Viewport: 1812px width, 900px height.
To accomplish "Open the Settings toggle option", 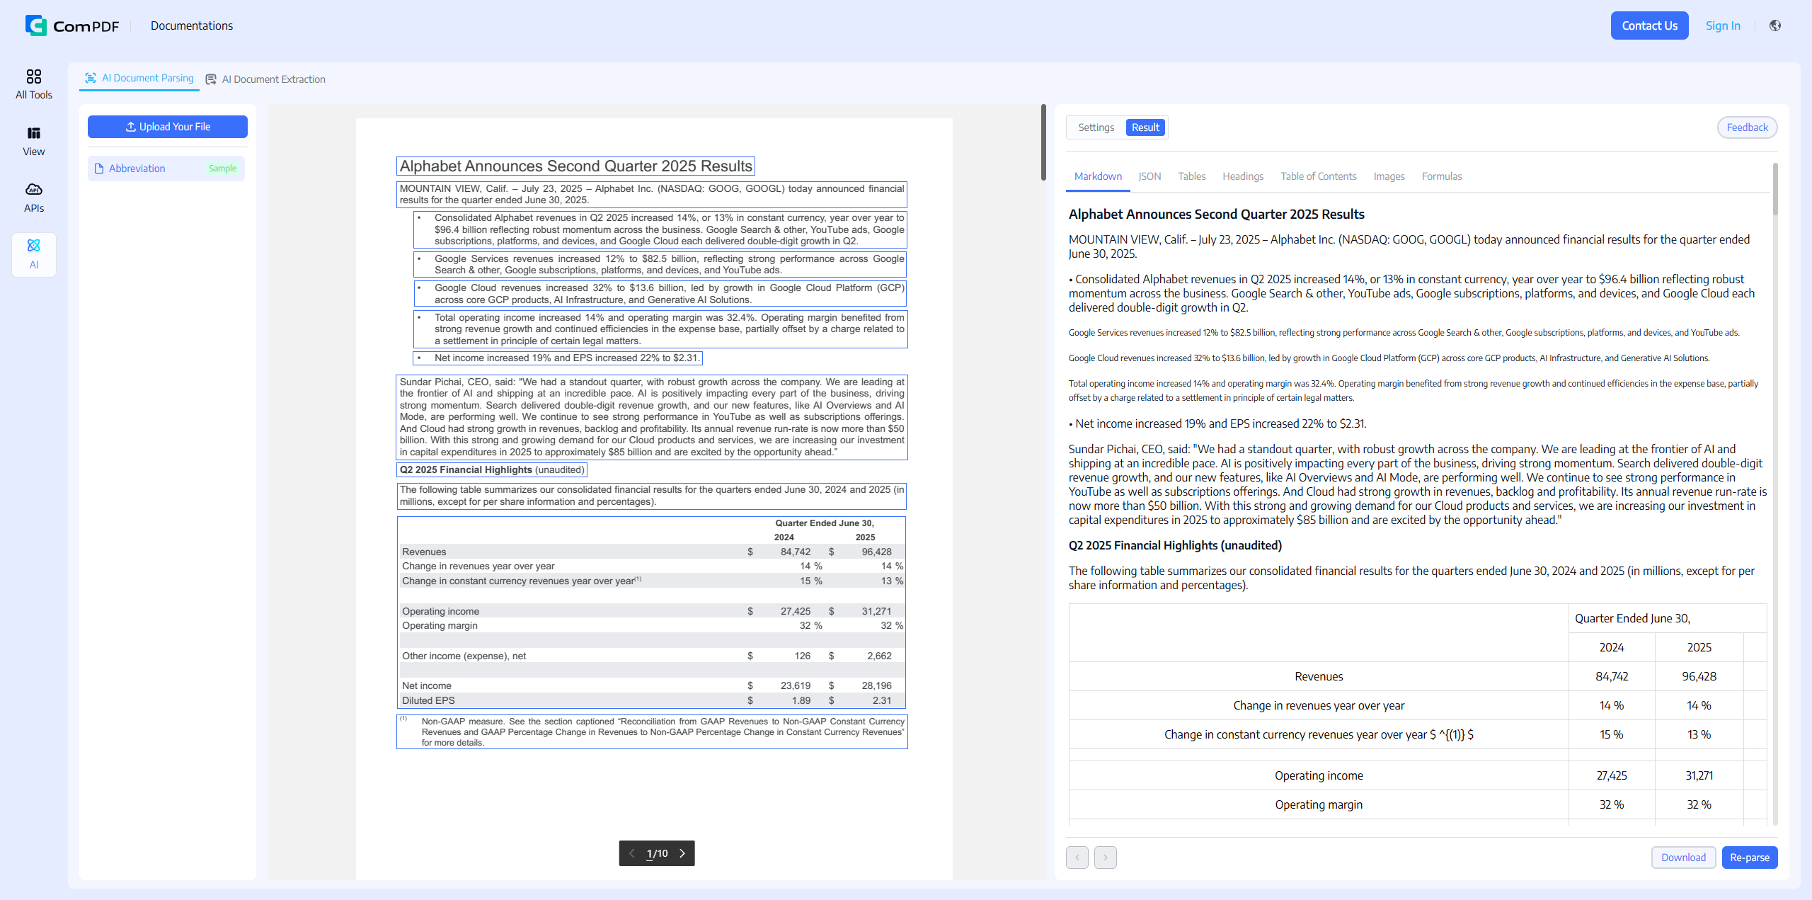I will click(x=1096, y=127).
